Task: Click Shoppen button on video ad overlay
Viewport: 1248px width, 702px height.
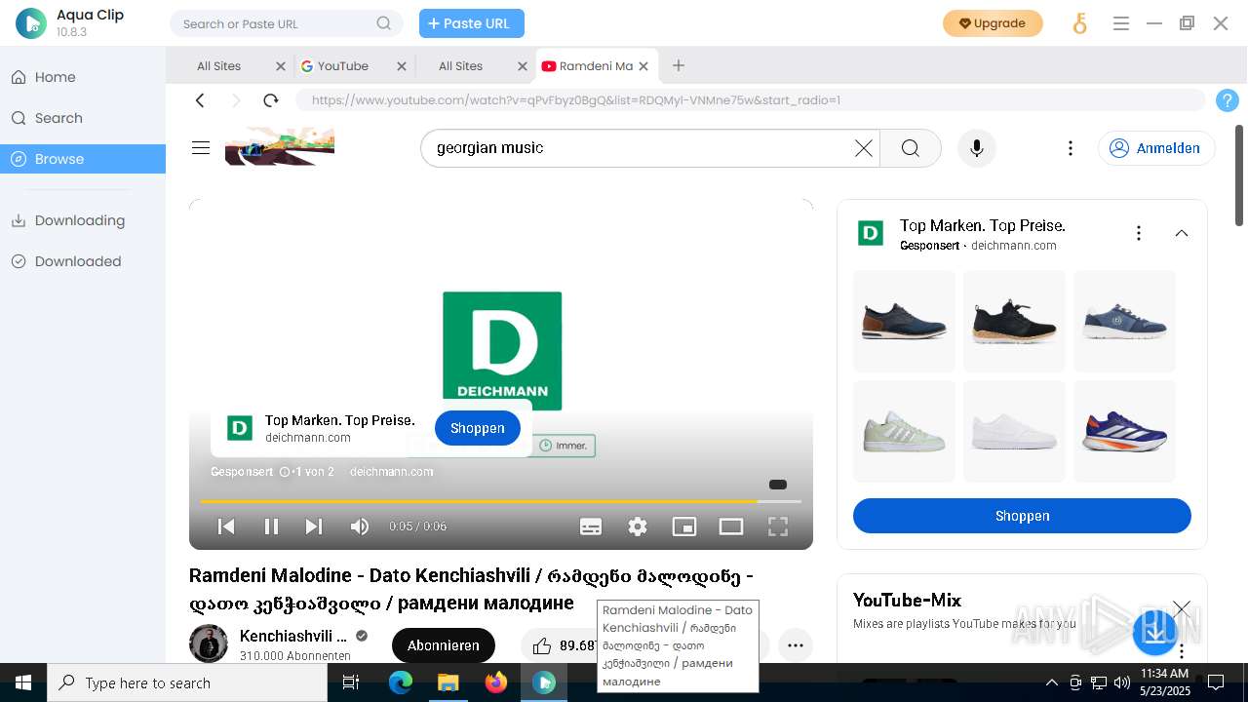Action: (478, 428)
